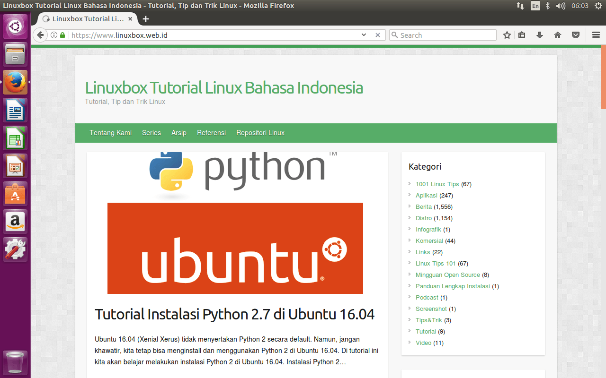
Task: Click Firefox icon in the launcher
Action: pyautogui.click(x=16, y=82)
